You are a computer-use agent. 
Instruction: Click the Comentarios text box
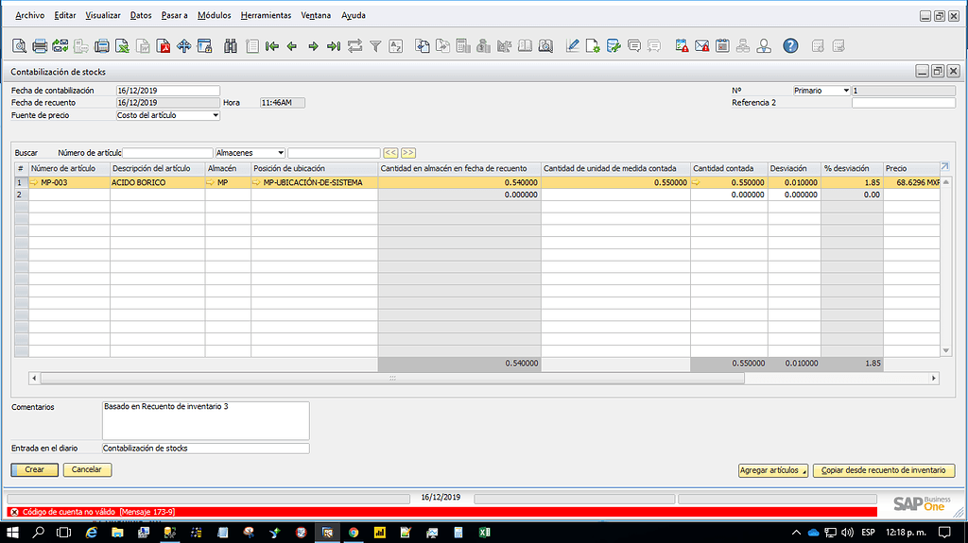pos(205,420)
